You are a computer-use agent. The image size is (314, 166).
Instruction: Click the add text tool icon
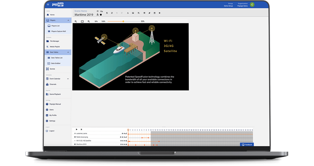[128, 13]
